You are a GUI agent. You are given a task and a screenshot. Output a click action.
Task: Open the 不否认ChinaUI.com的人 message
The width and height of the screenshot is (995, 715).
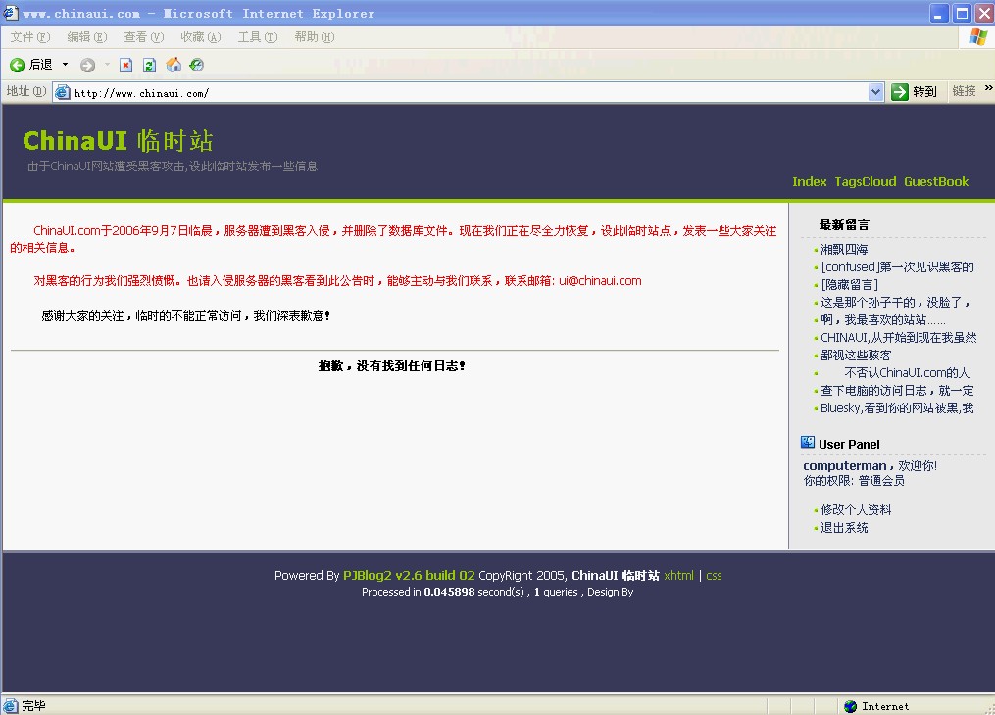click(x=907, y=373)
